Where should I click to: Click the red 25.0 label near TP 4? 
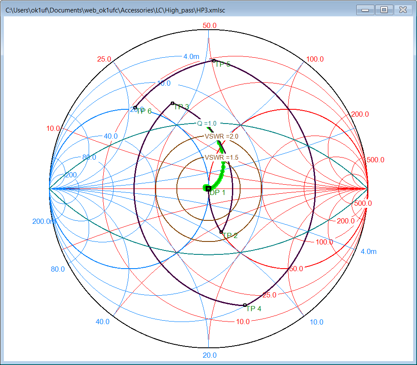pos(269,295)
